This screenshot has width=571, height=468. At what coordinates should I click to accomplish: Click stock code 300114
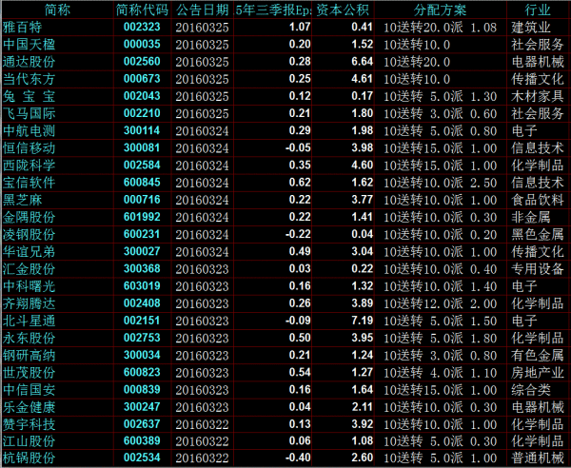coord(142,130)
